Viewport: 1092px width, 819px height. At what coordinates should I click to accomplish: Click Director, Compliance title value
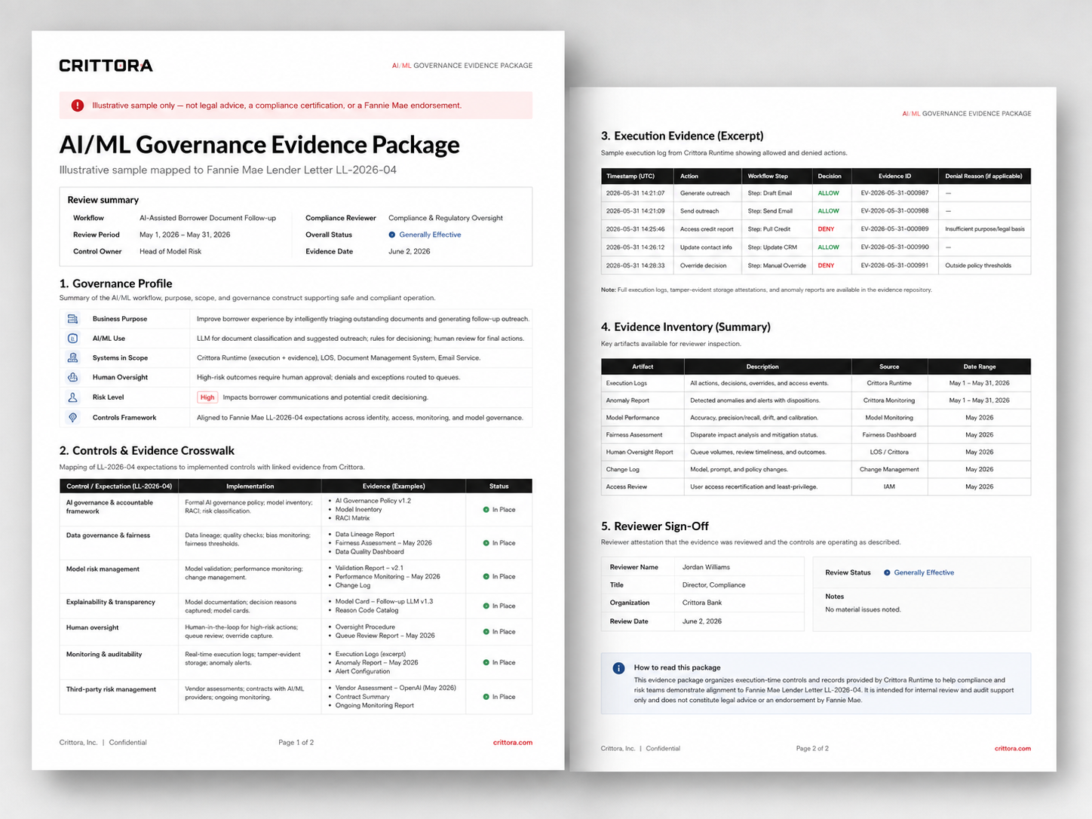(x=713, y=585)
